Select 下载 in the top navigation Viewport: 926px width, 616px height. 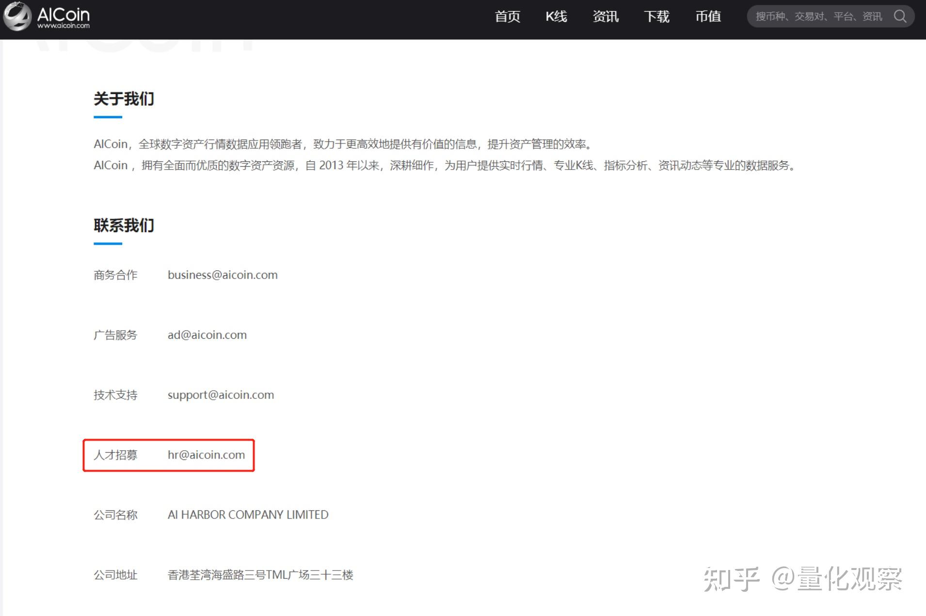click(656, 16)
